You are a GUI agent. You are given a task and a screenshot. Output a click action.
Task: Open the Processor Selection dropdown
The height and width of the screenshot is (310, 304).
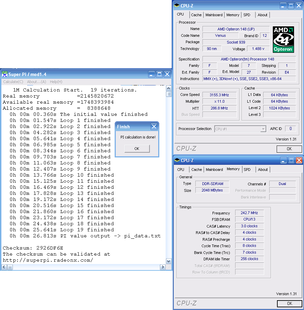[263, 129]
